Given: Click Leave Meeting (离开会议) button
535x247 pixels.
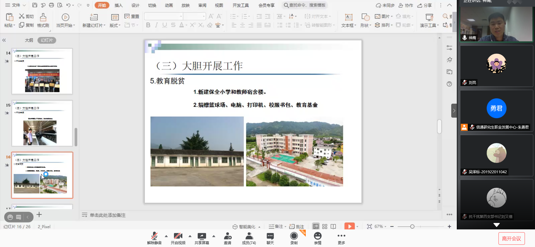Looking at the screenshot, I should (511, 238).
